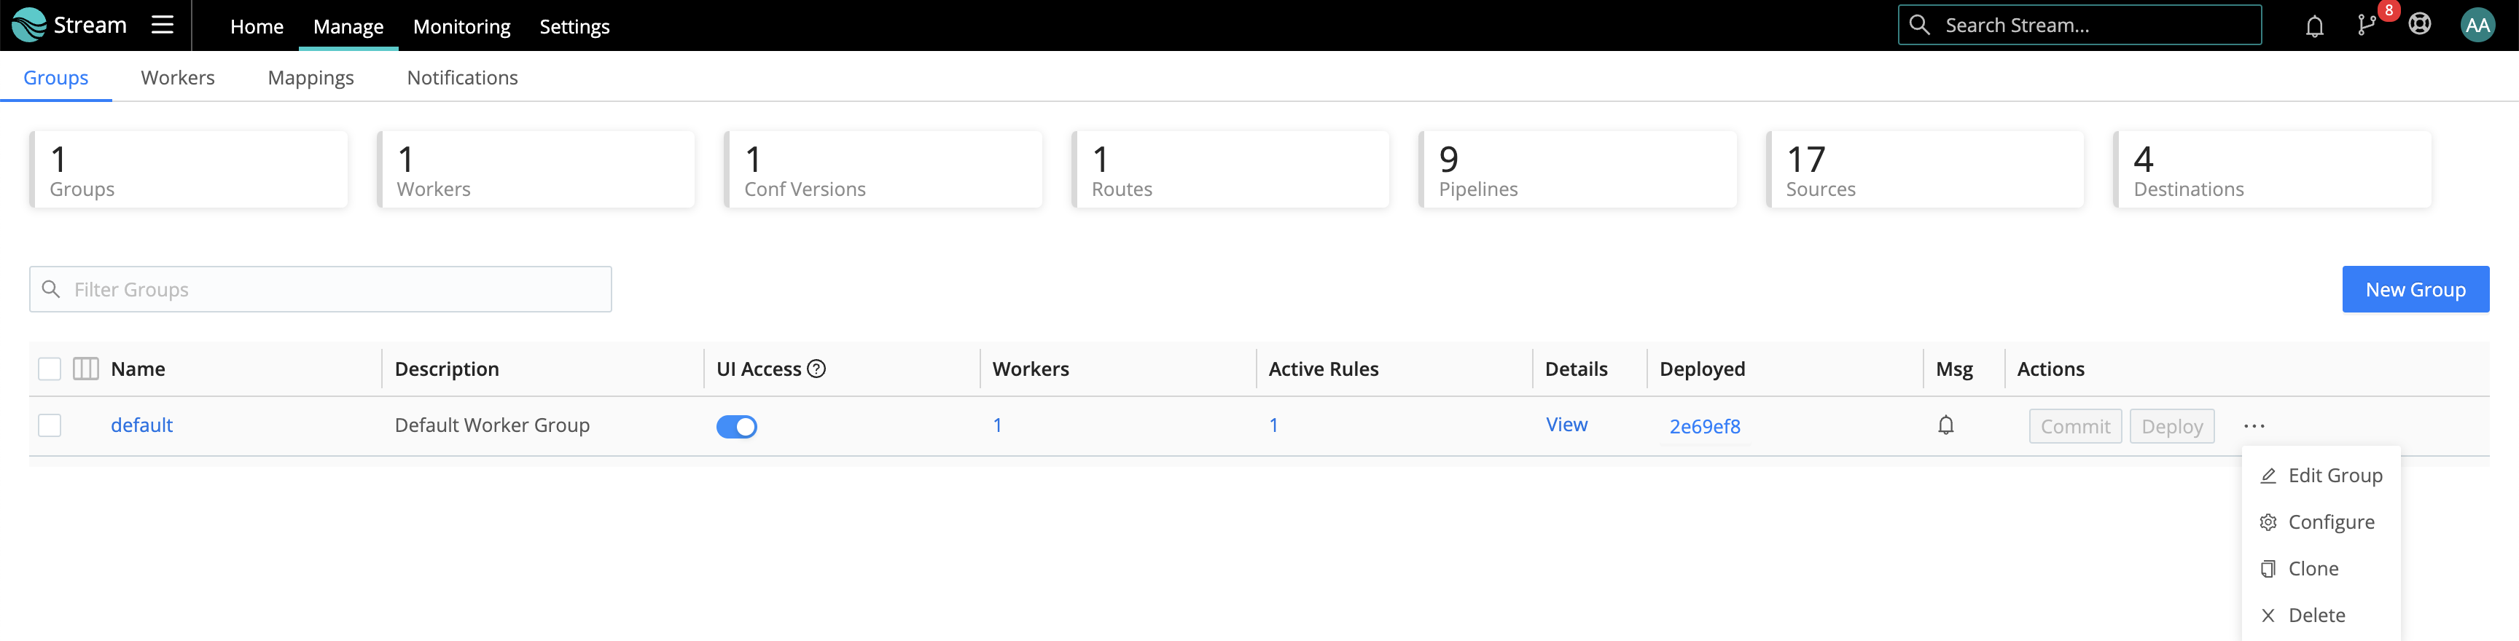Viewport: 2519px width, 641px height.
Task: Open the help life-ring icon
Action: pos(2420,25)
